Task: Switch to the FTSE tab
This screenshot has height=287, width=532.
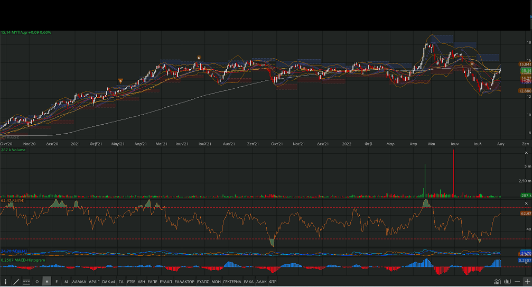Action: pos(131,282)
